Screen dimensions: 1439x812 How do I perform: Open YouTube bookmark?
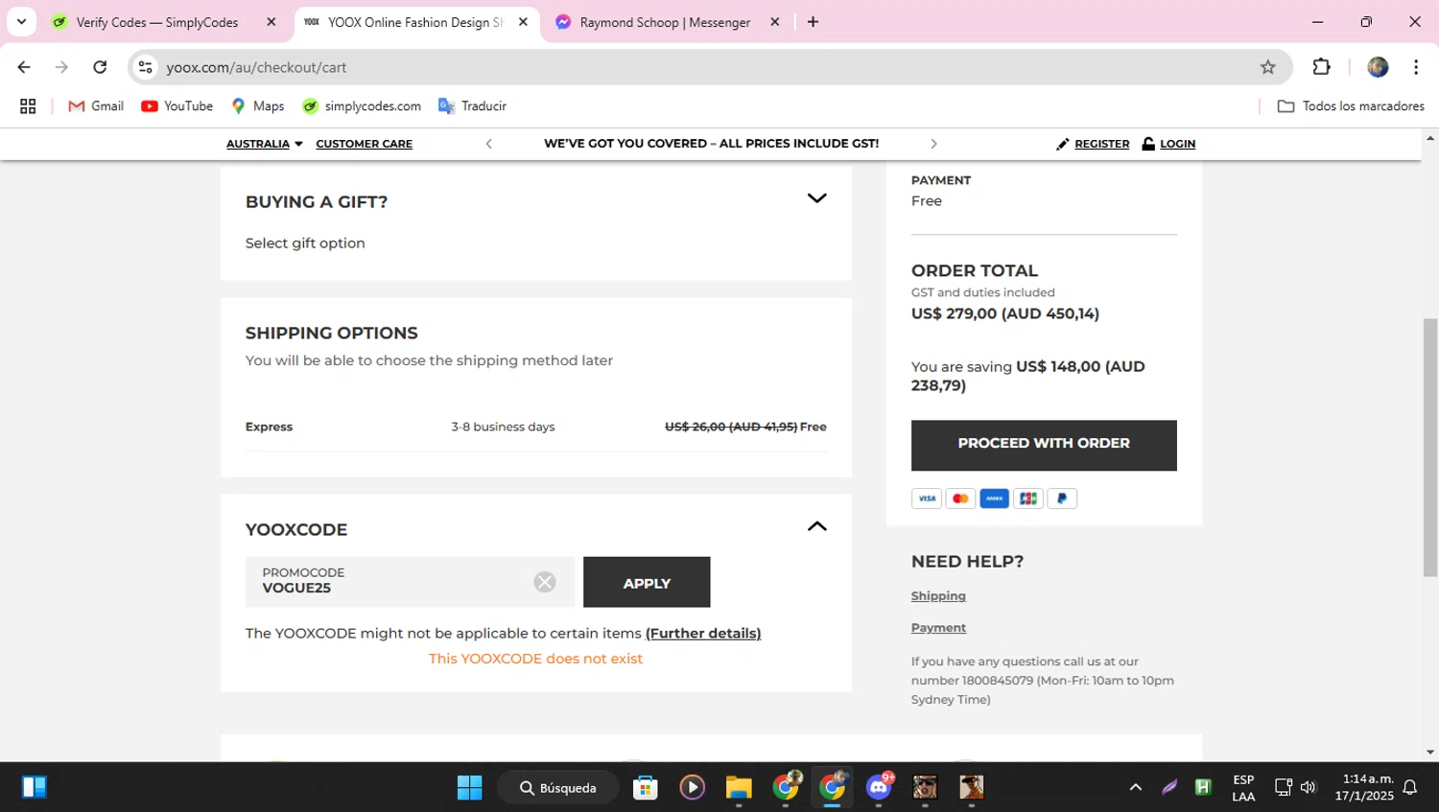[177, 106]
